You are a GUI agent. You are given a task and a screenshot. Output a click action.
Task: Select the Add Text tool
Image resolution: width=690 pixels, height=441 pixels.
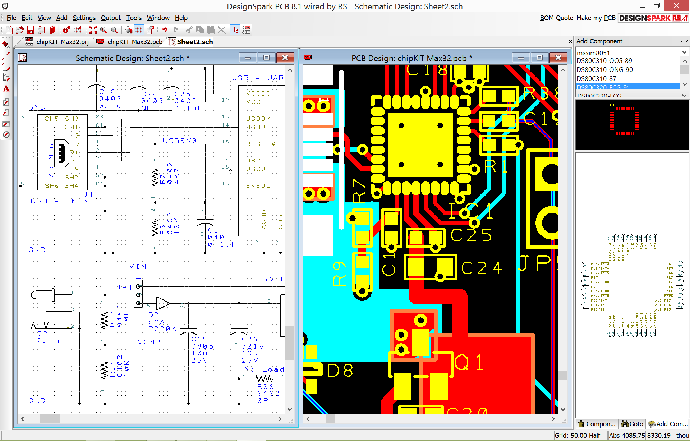6,89
